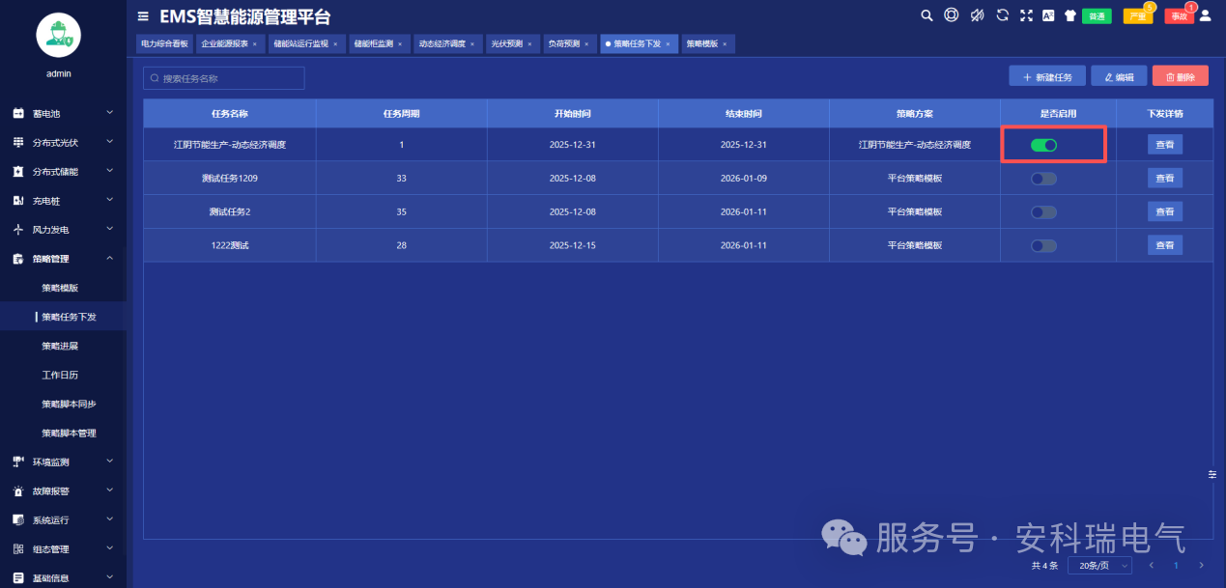Viewport: 1226px width, 588px height.
Task: Click the refresh icon in top bar
Action: pyautogui.click(x=1002, y=15)
